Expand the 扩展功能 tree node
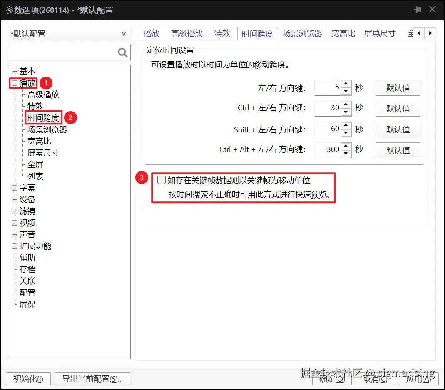445x390 pixels. click(15, 246)
